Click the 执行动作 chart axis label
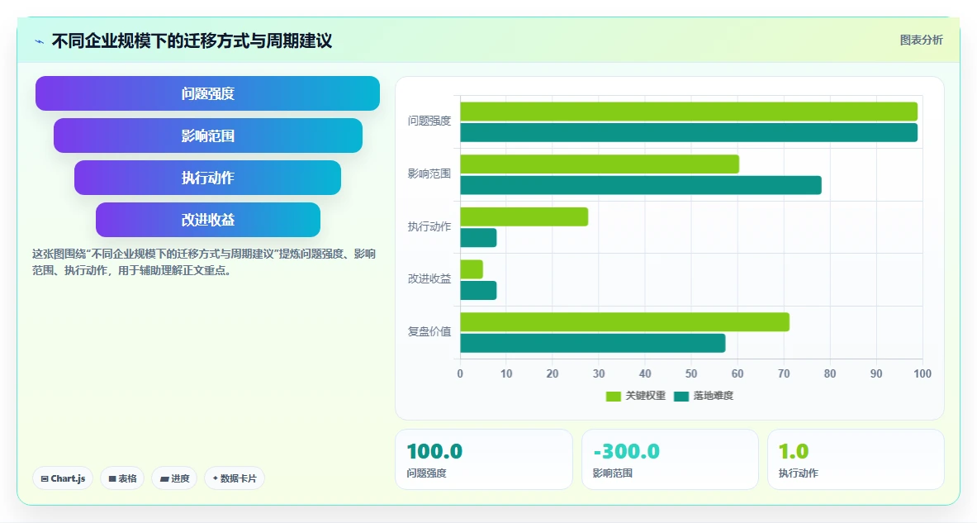The image size is (977, 523). click(429, 227)
